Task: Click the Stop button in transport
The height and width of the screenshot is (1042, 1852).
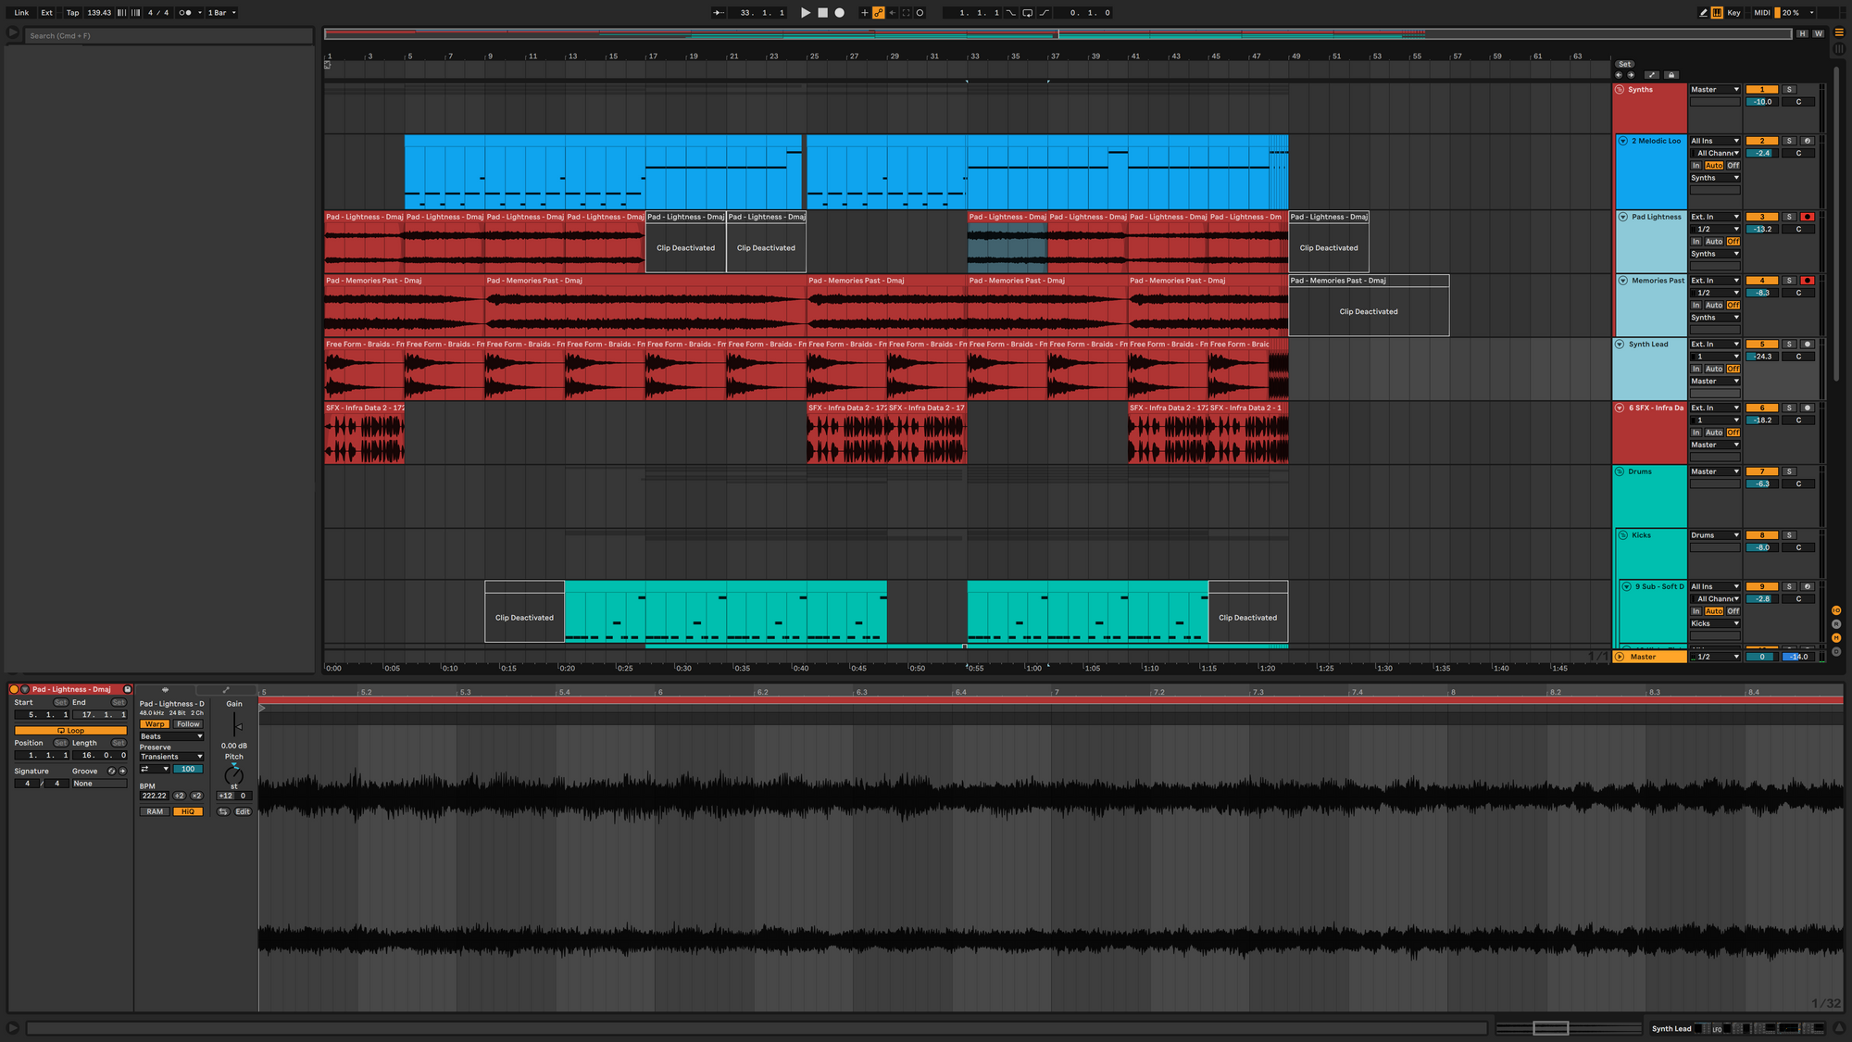Action: tap(822, 13)
